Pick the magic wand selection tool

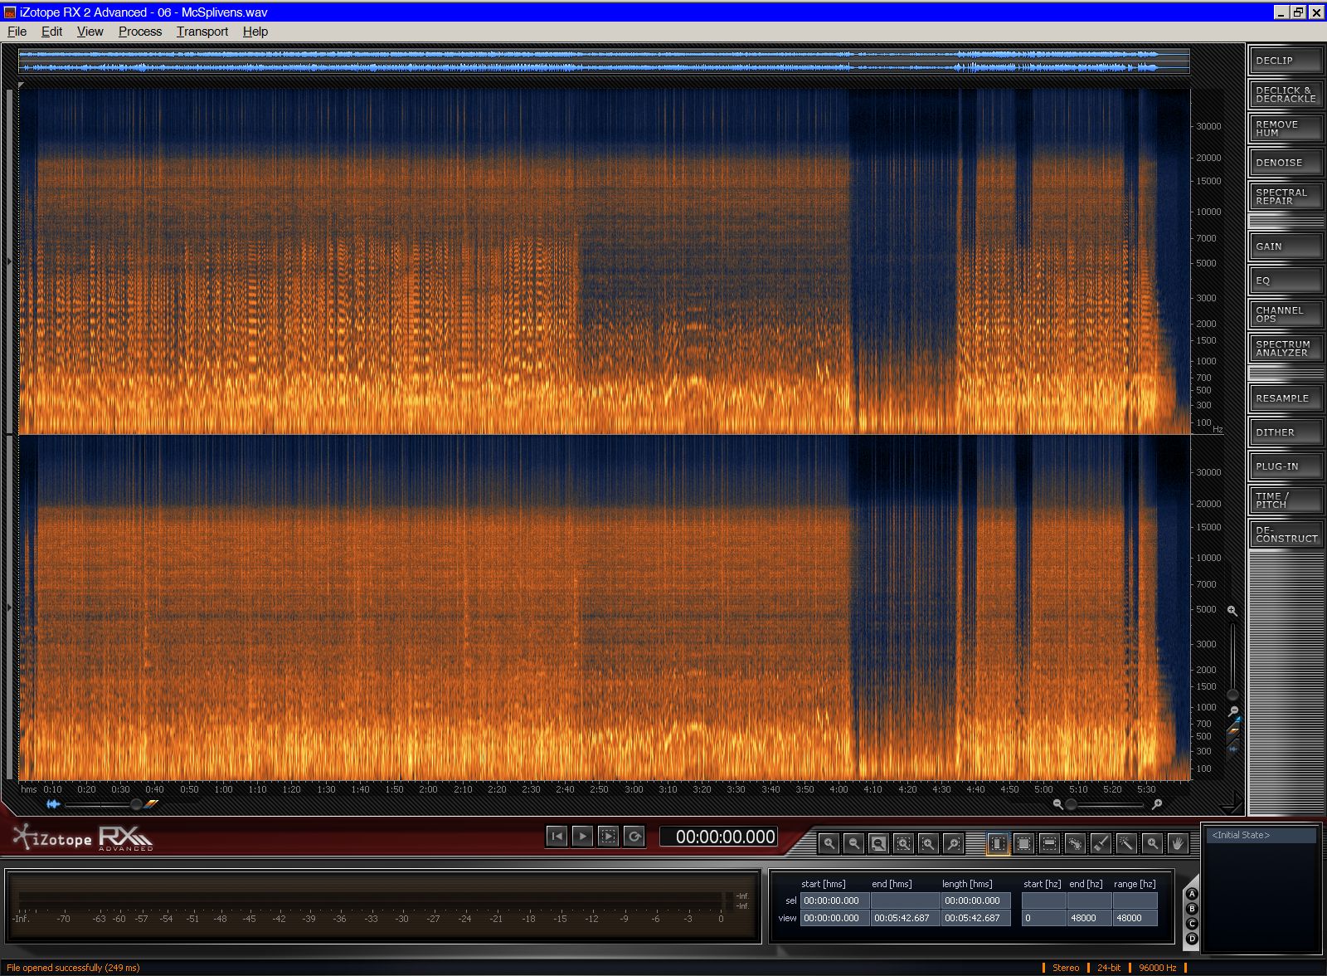(1126, 844)
